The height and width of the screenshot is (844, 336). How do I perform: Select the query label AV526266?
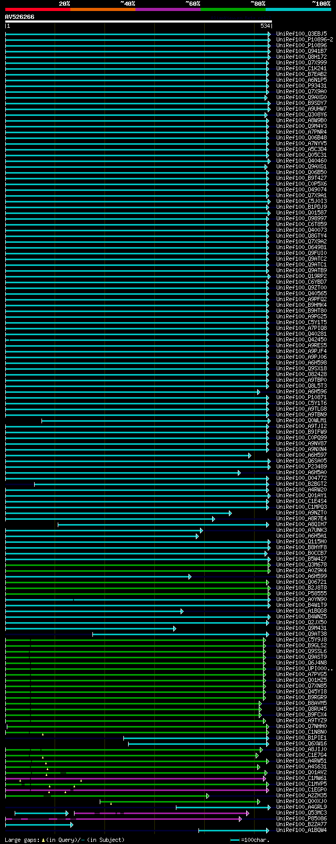[x=20, y=17]
